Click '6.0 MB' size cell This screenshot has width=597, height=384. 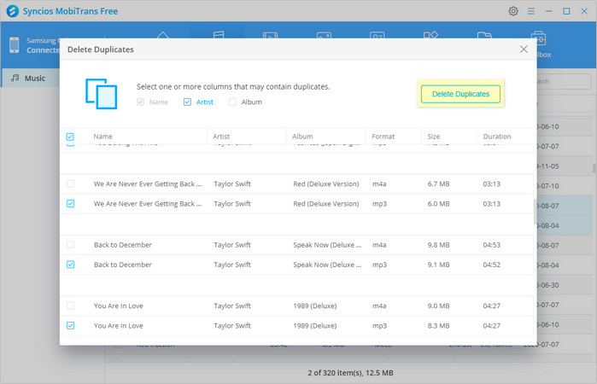tap(438, 204)
